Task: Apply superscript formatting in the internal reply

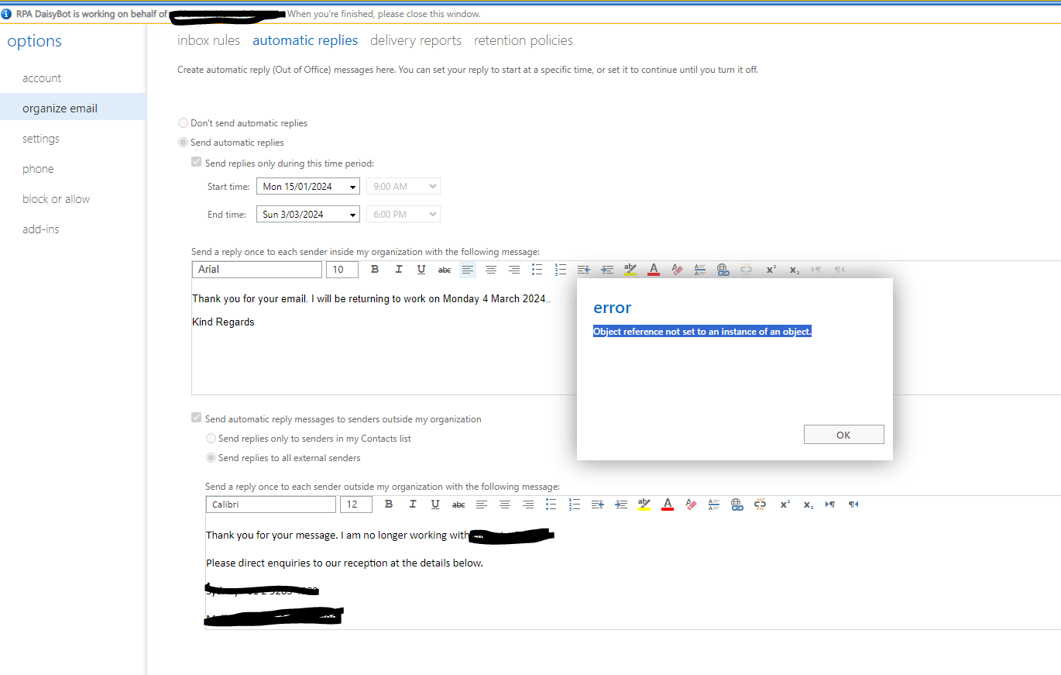Action: [x=770, y=269]
